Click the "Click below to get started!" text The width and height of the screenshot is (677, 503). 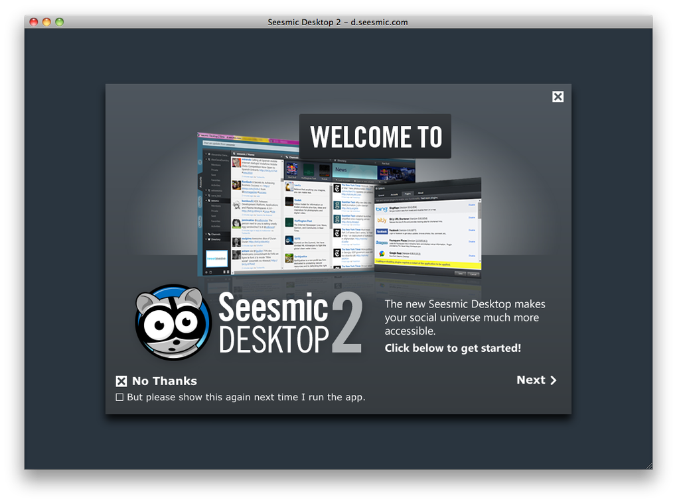pyautogui.click(x=453, y=348)
